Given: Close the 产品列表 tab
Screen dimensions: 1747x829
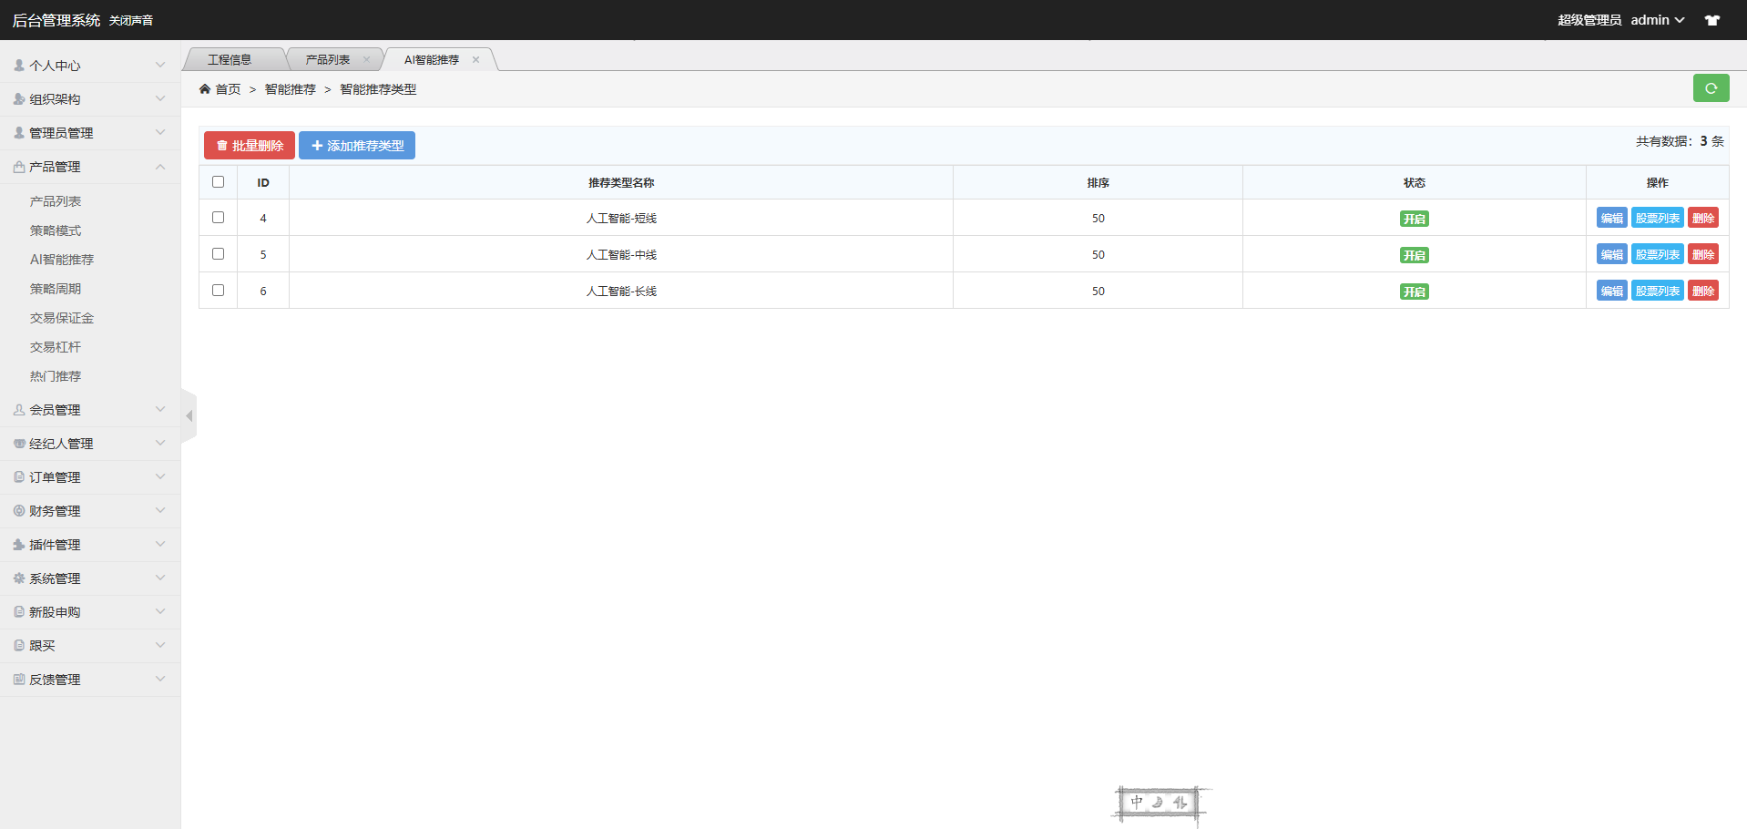Looking at the screenshot, I should tap(366, 60).
